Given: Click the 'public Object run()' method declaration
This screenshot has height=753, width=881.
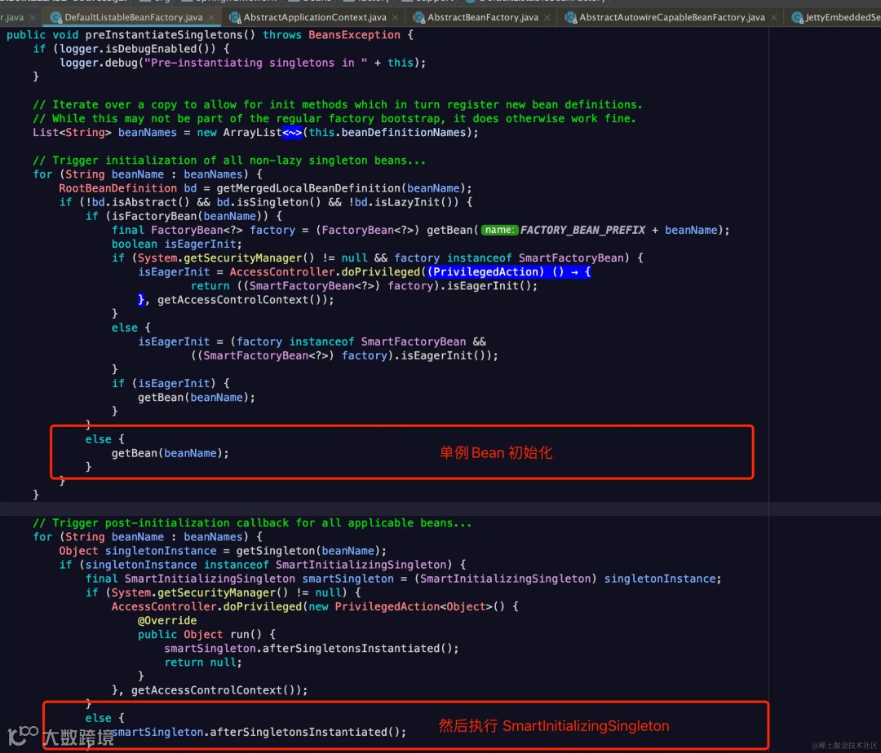Looking at the screenshot, I should click(x=200, y=635).
